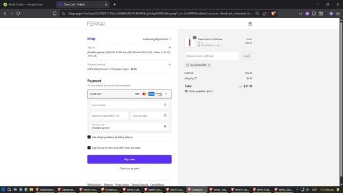Click the Visa card logo
This screenshot has width=343, height=193.
click(137, 94)
